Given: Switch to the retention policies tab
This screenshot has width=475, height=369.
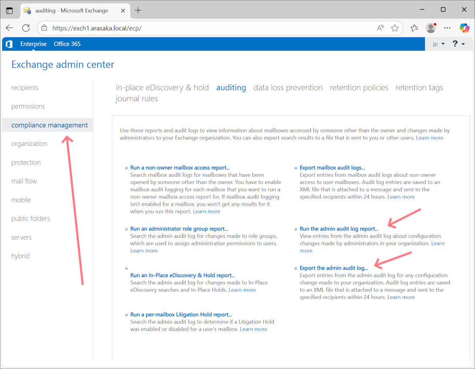Looking at the screenshot, I should (x=359, y=87).
